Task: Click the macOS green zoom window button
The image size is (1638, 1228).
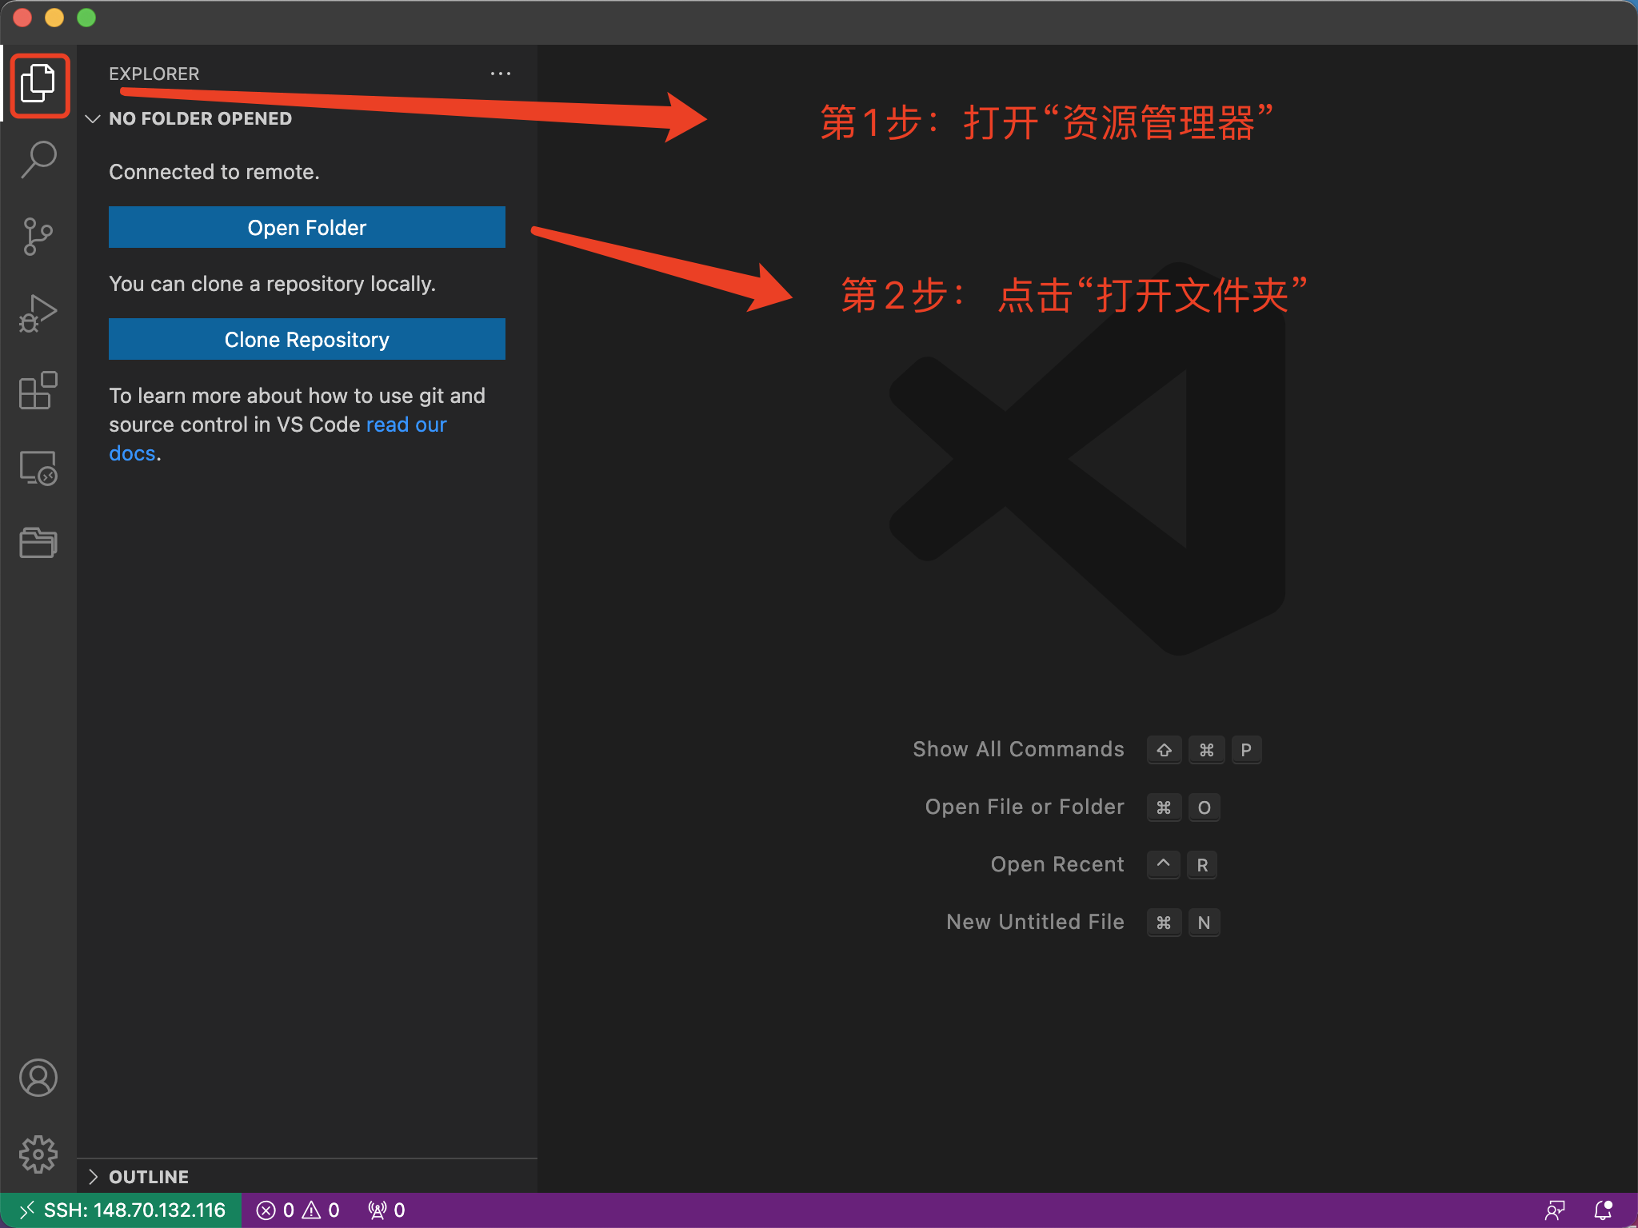Action: point(86,18)
